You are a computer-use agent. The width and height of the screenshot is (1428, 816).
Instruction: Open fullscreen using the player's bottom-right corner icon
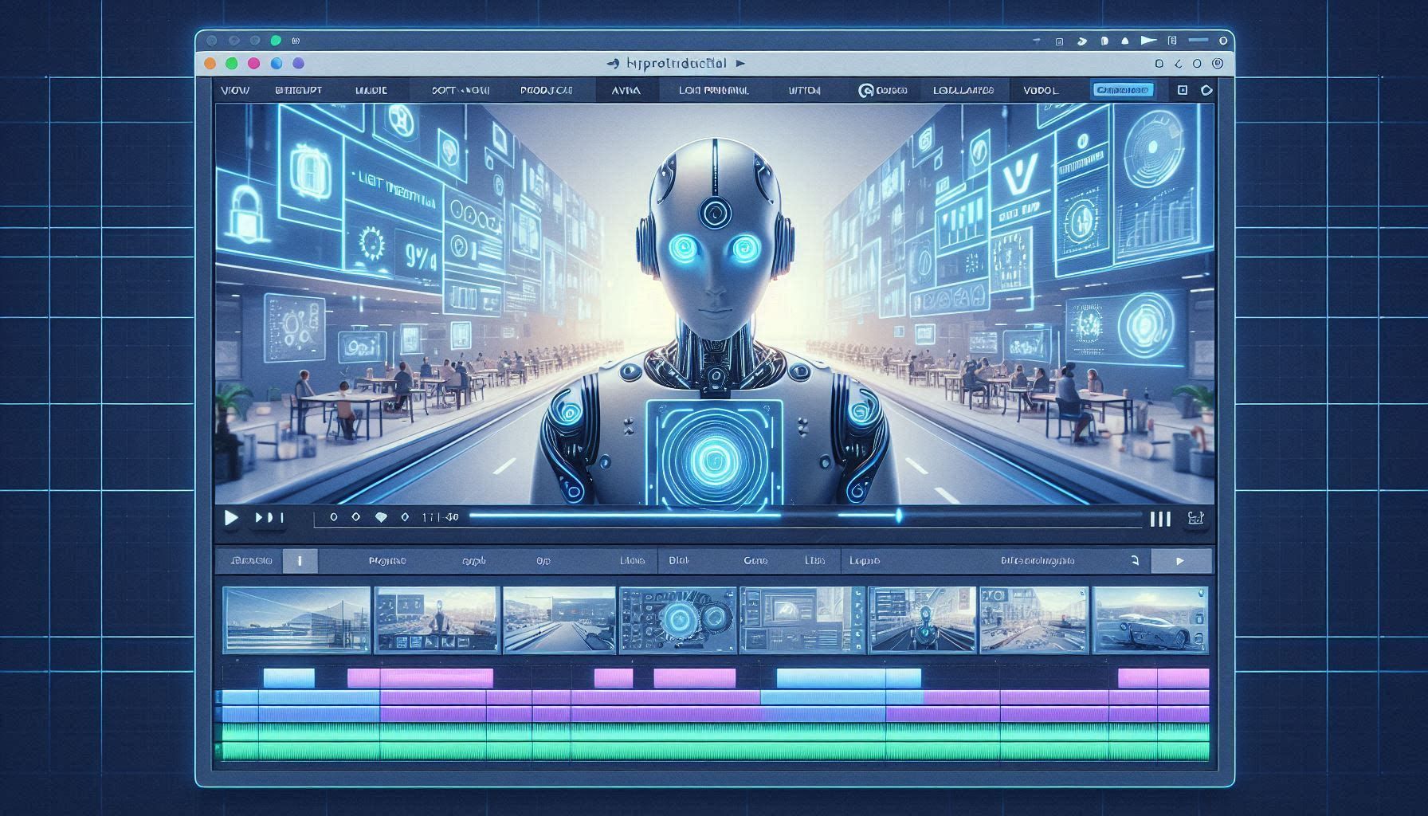point(1195,519)
